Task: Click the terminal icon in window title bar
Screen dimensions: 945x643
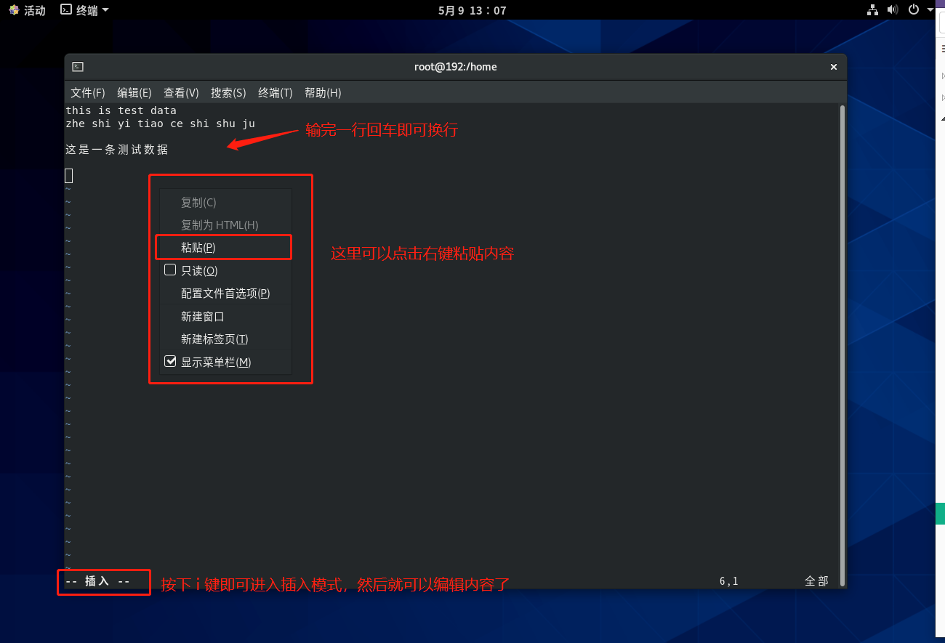Action: (x=78, y=67)
